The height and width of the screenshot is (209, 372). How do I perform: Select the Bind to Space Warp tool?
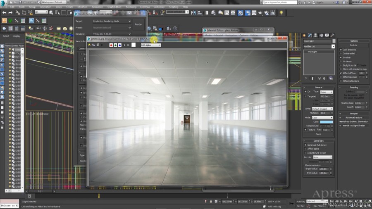tap(30, 12)
